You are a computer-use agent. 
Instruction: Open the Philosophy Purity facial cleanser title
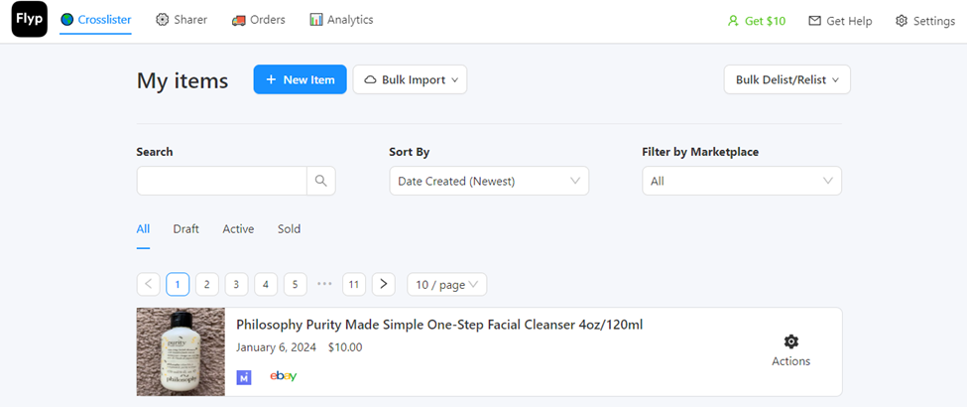pyautogui.click(x=439, y=325)
